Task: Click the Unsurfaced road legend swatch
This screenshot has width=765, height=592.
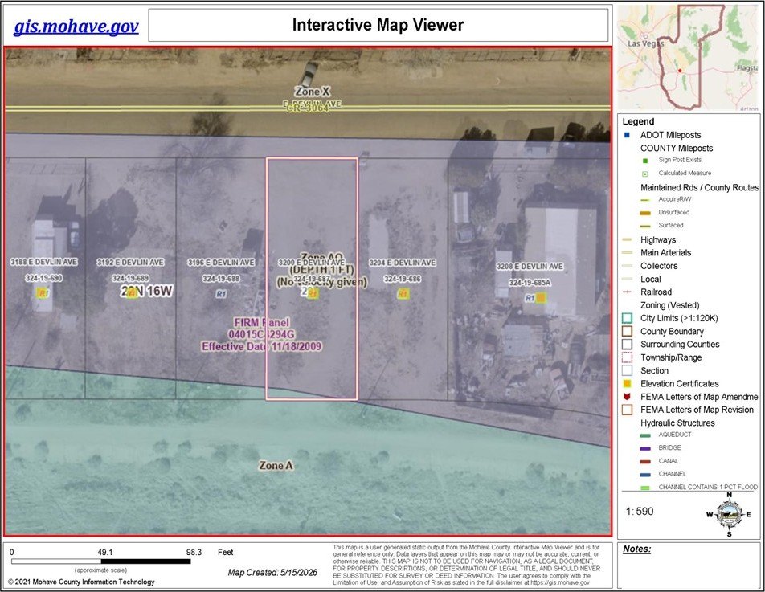Action: 645,213
